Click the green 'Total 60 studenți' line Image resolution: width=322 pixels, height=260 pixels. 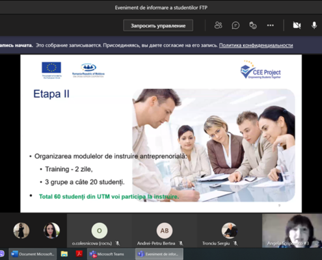click(x=109, y=197)
